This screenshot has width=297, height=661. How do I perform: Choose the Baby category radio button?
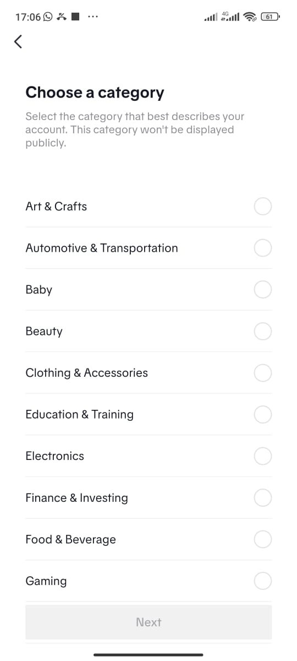(x=263, y=290)
